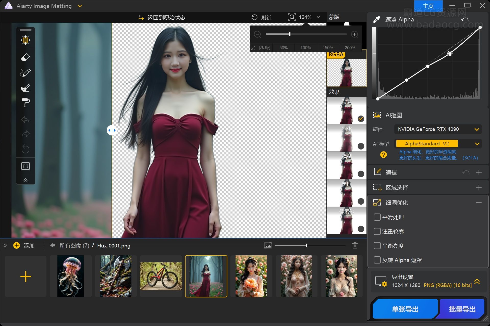
Task: Set zoom to 150%
Action: 328,48
